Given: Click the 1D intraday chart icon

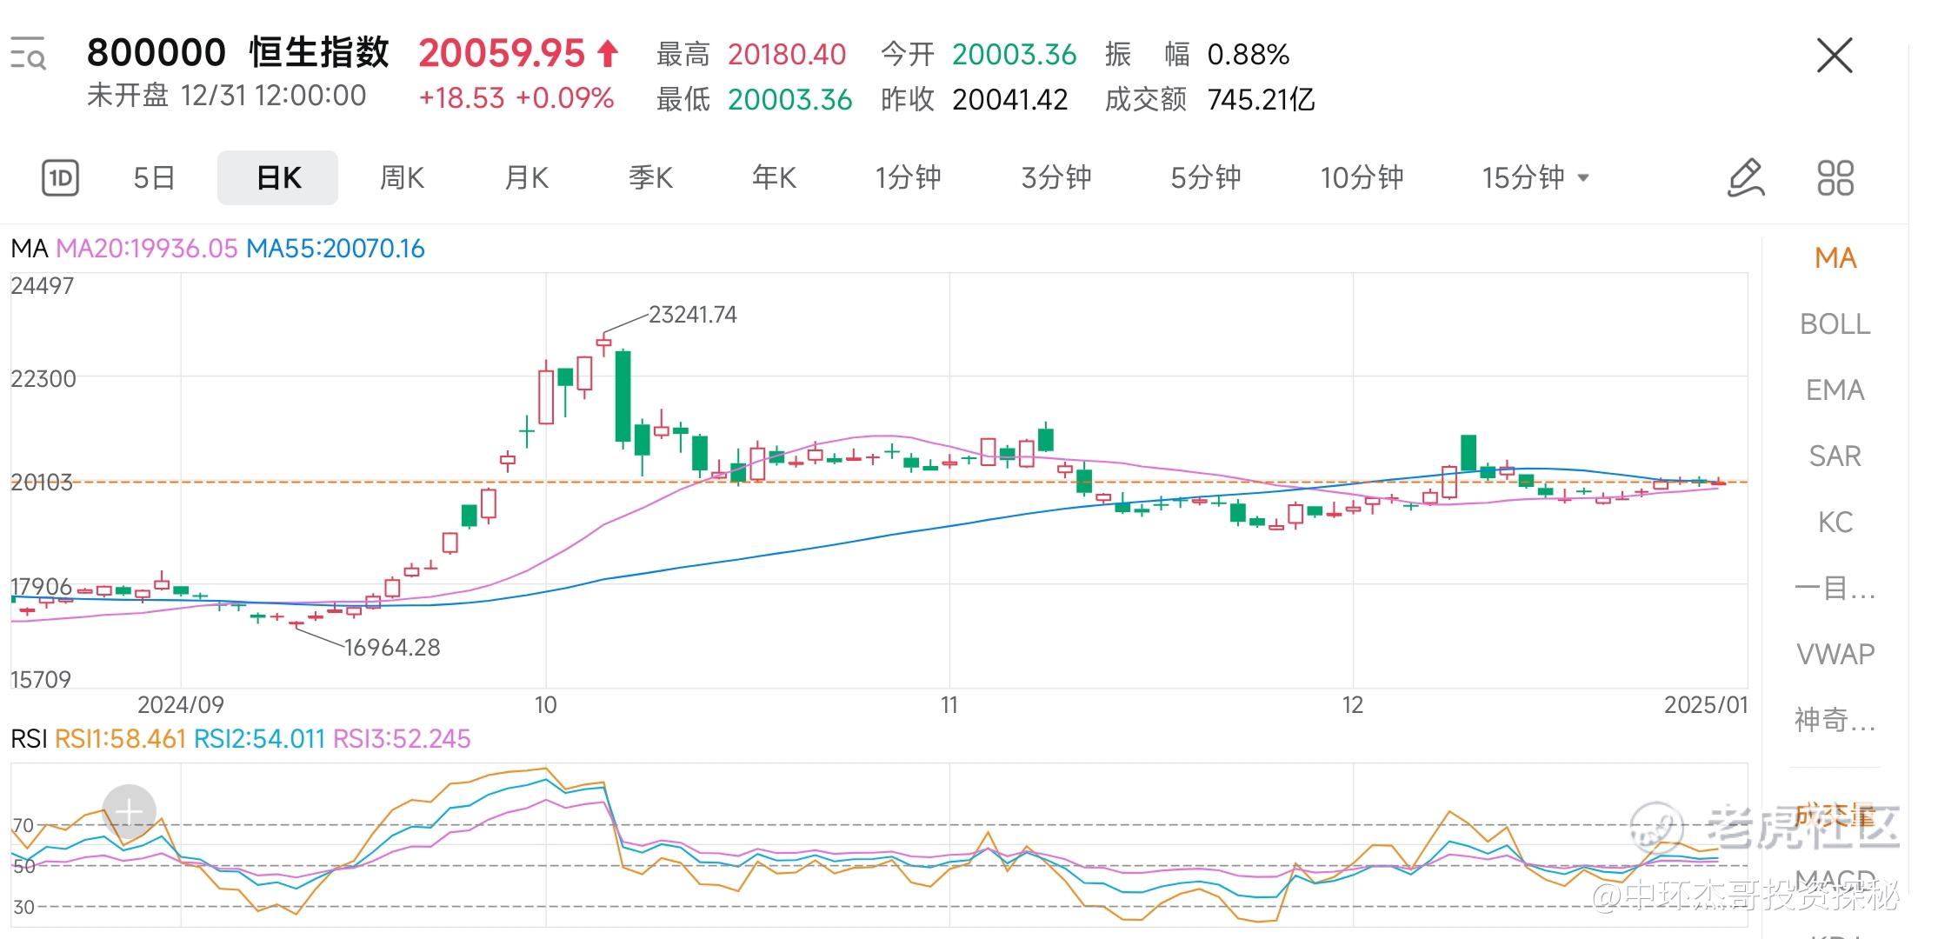Looking at the screenshot, I should (60, 178).
